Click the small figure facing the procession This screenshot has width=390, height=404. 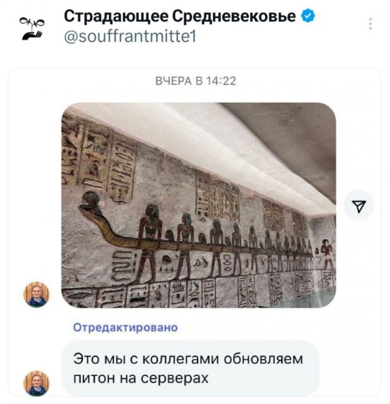[327, 254]
